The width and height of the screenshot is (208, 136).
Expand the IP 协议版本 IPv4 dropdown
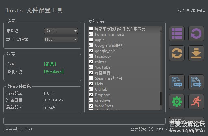click(61, 40)
